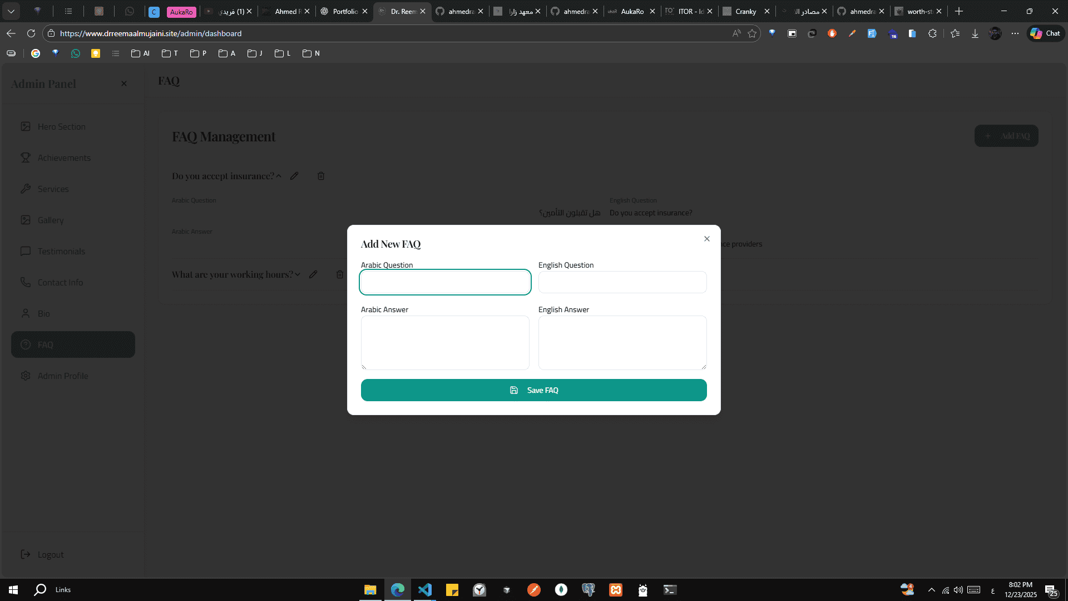1068x601 pixels.
Task: Refresh the browser page
Action: point(31,33)
